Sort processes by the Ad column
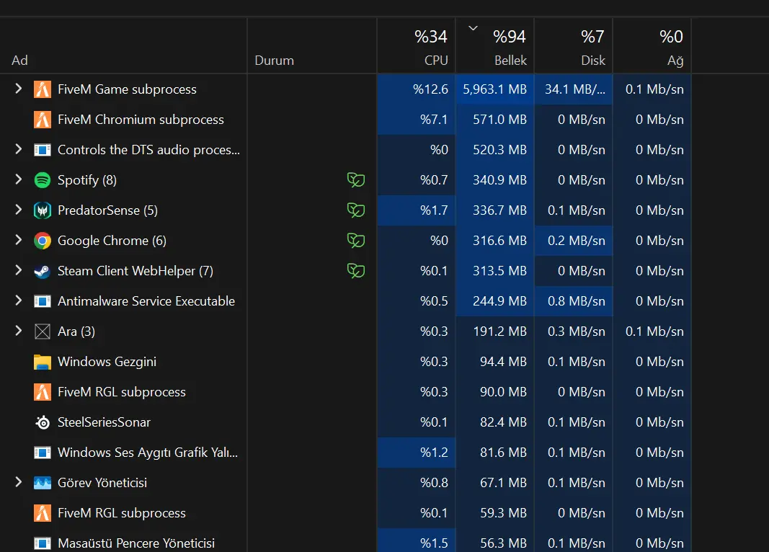 [123, 46]
